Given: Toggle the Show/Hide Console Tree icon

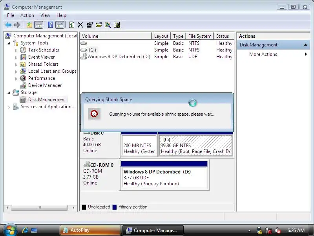Looking at the screenshot, I should coord(38,25).
